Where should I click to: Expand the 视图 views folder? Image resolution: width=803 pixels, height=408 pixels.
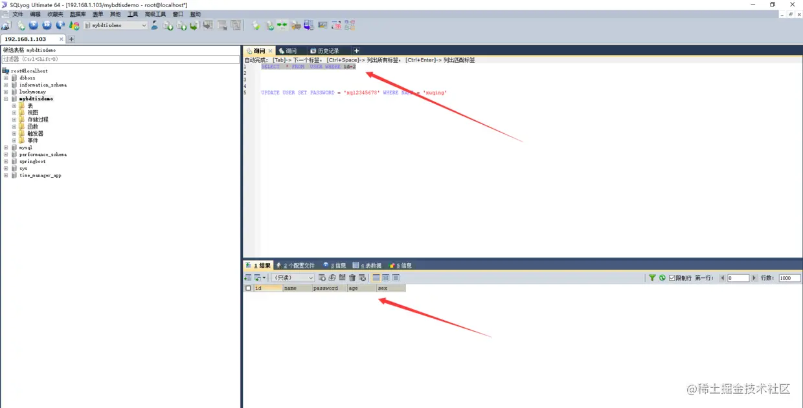point(14,113)
